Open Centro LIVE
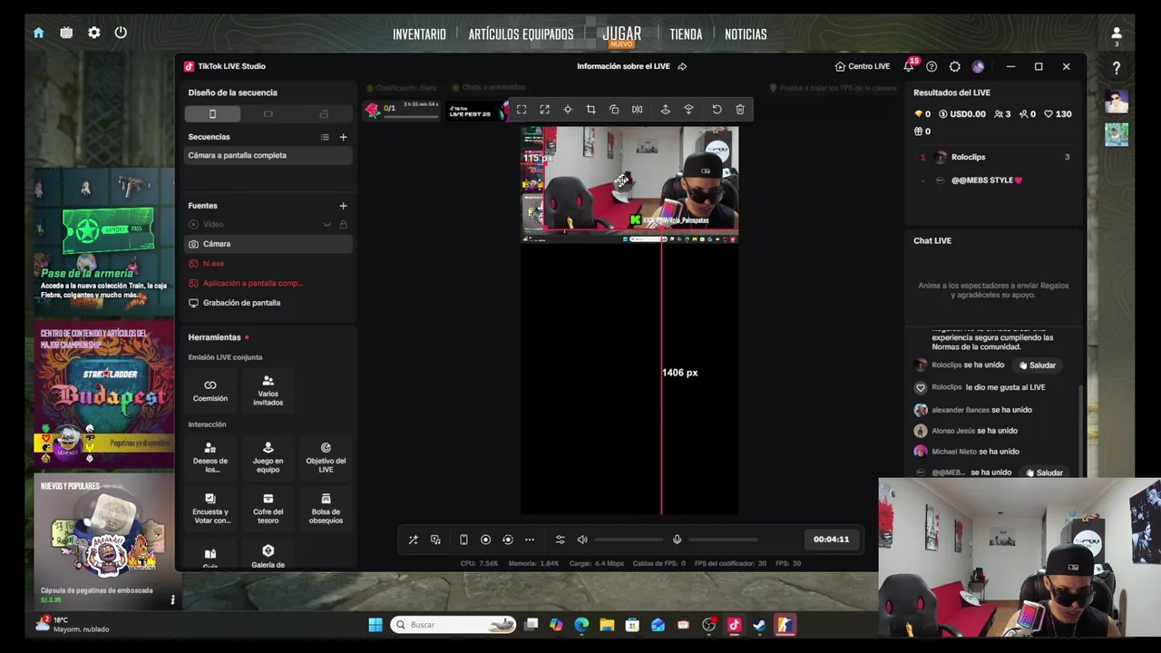Viewport: 1161px width, 653px height. [x=863, y=66]
